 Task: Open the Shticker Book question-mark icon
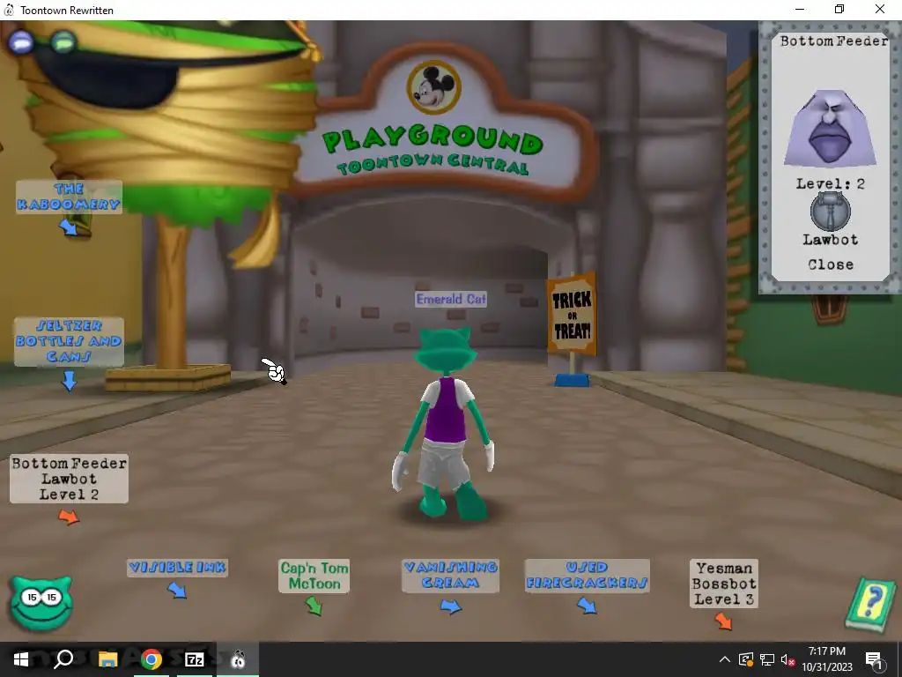tap(871, 605)
